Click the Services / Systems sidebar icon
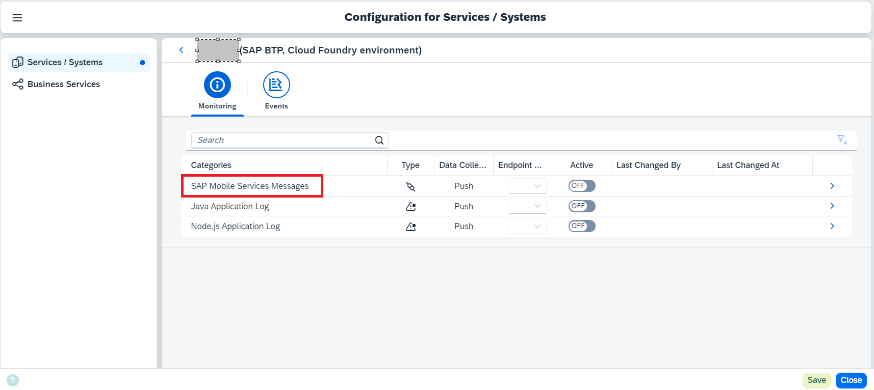874x390 pixels. click(x=18, y=62)
